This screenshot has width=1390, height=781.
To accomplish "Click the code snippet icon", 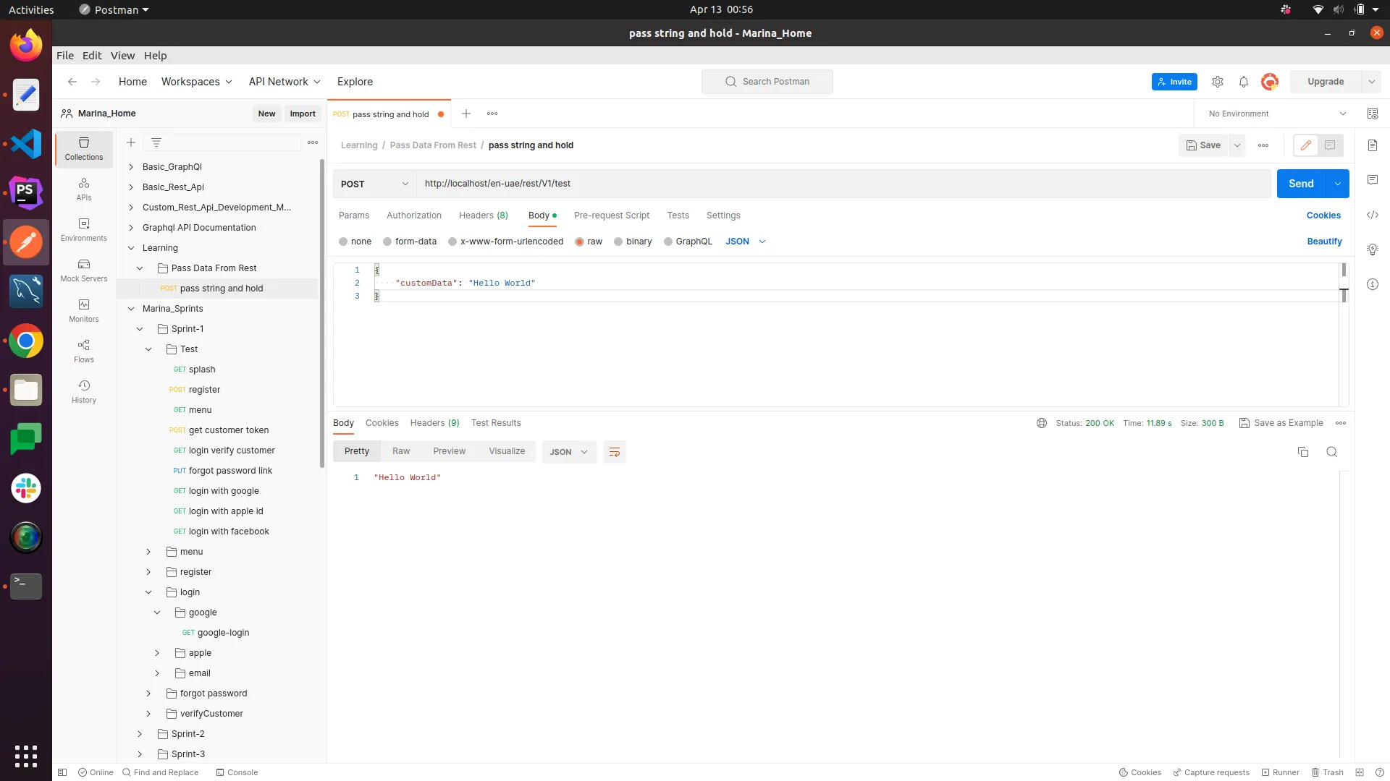I will pyautogui.click(x=1372, y=215).
